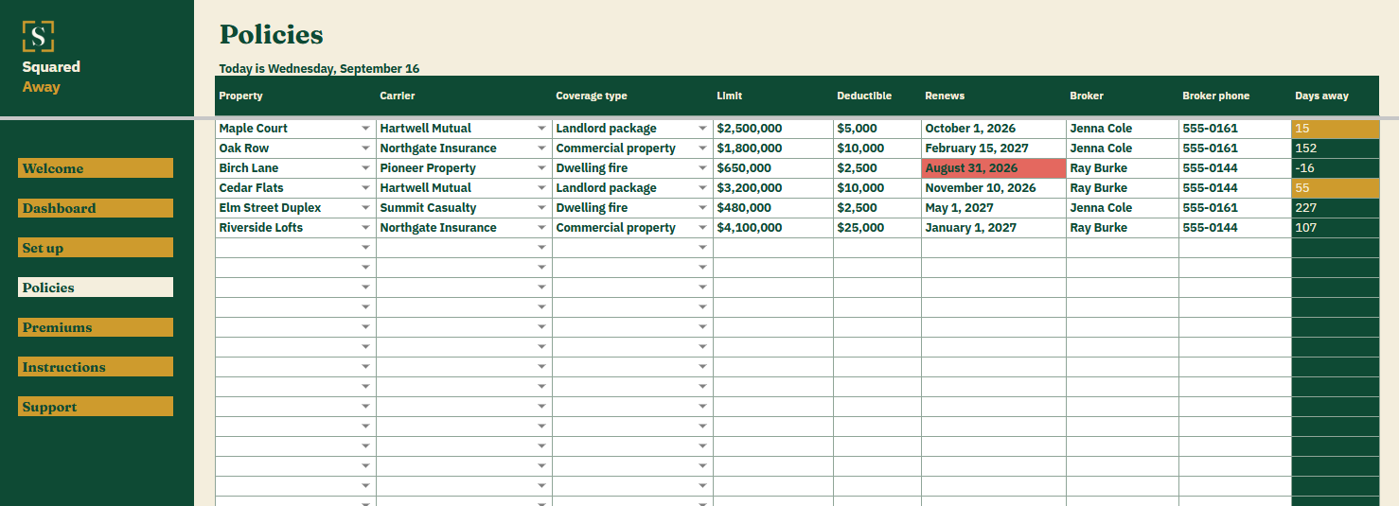Switch to the Premiums tab
The width and height of the screenshot is (1399, 506).
(96, 327)
